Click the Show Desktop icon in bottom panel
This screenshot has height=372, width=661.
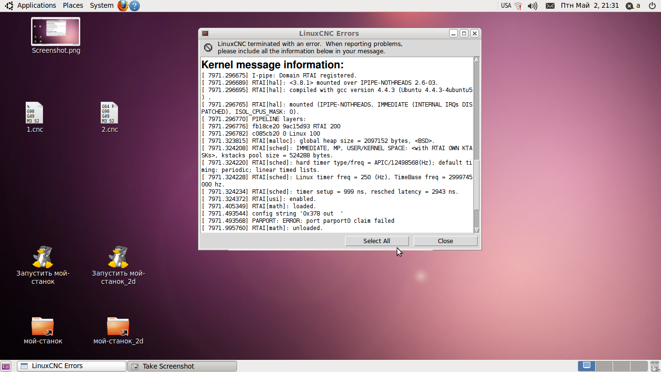coord(6,366)
